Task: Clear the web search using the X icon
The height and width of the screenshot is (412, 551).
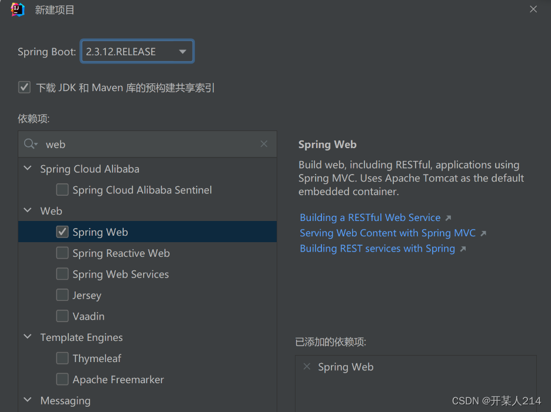Action: coord(264,144)
